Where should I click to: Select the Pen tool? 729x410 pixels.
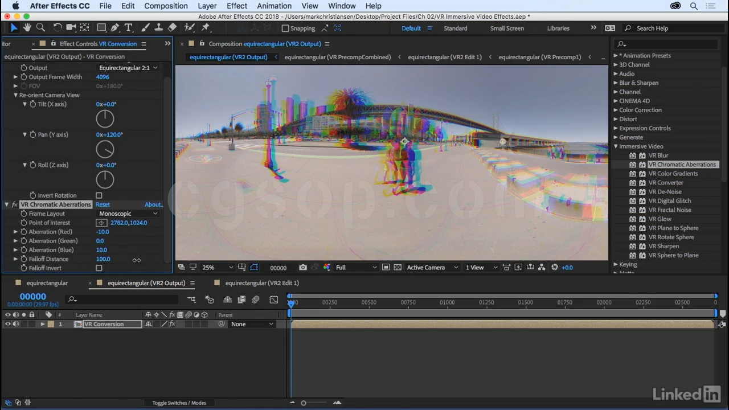115,27
